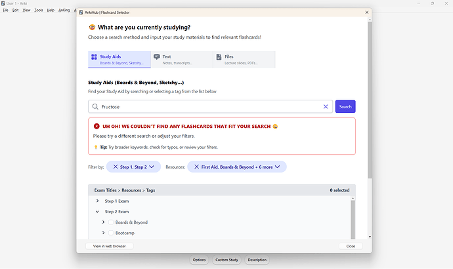Open the Edit menu
453x269 pixels.
pos(15,10)
